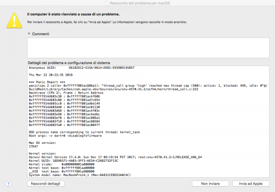Click the Kernel version: label
The width and height of the screenshot is (275, 192).
point(42,154)
